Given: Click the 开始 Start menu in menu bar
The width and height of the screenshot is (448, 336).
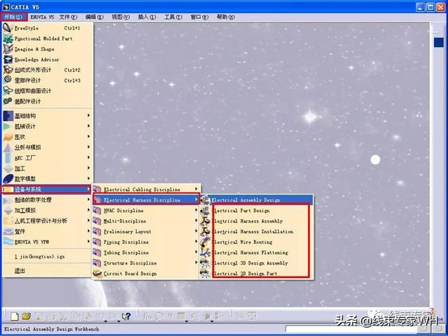Looking at the screenshot, I should [14, 17].
